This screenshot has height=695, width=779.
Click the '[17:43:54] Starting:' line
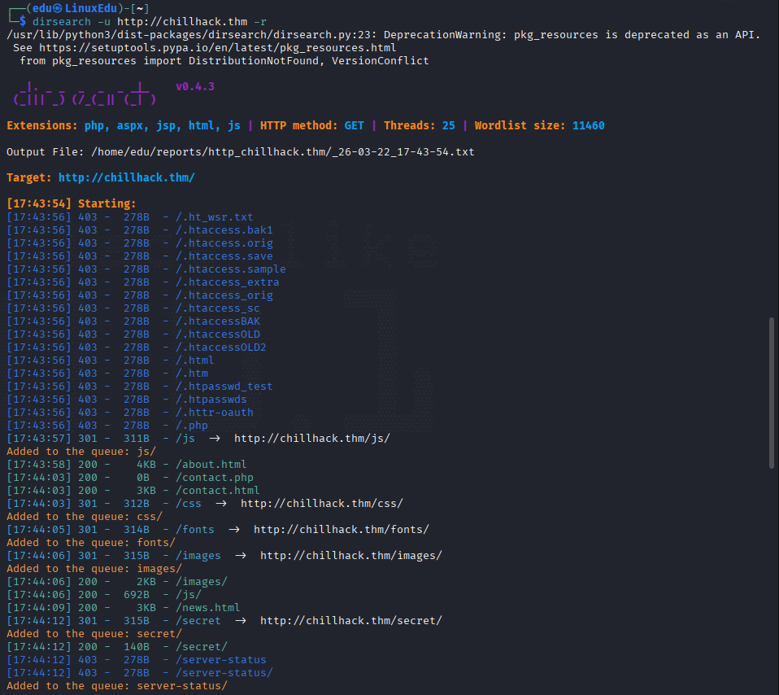click(x=72, y=203)
